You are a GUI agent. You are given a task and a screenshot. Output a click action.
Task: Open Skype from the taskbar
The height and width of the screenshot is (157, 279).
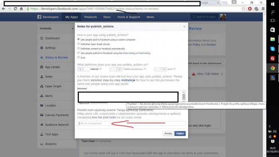(273, 49)
